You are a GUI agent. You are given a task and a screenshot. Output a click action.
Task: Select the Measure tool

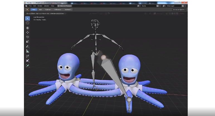(28, 51)
